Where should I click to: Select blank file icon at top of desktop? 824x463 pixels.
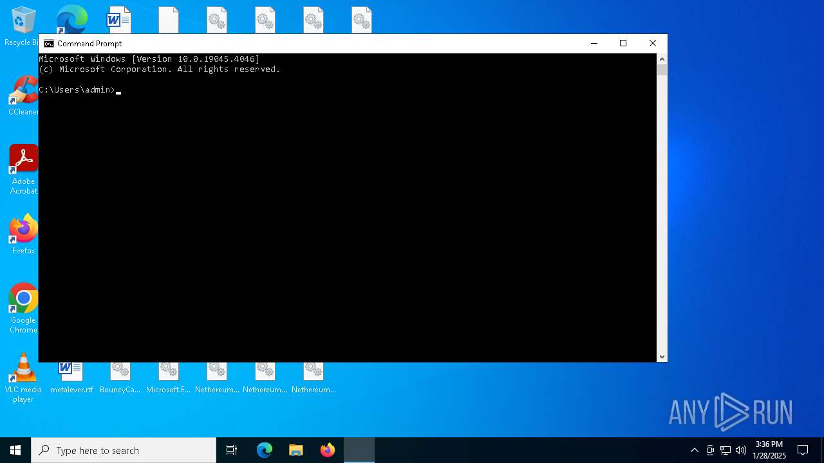(x=169, y=19)
